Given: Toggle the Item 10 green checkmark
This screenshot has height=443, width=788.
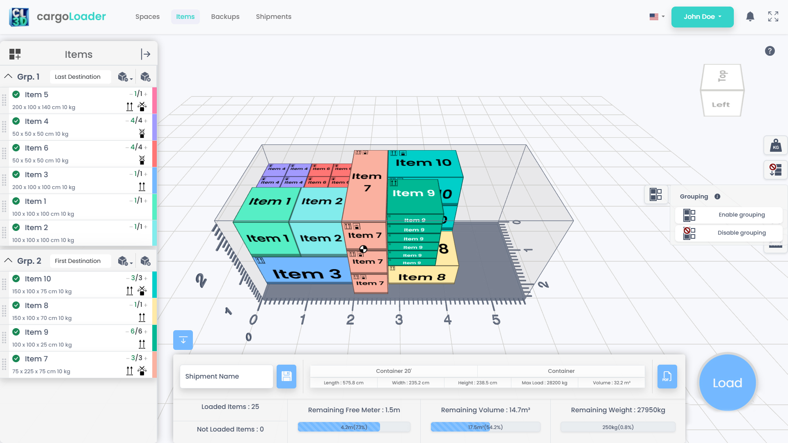Looking at the screenshot, I should tap(16, 279).
